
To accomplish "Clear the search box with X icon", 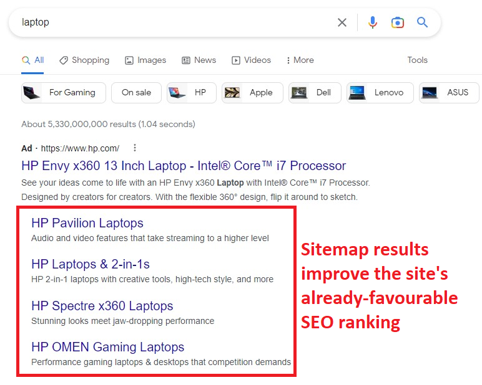I will click(342, 22).
